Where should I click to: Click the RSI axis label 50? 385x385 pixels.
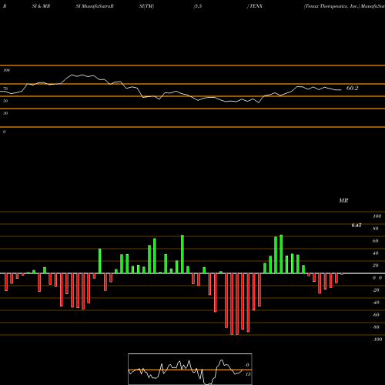pyautogui.click(x=5, y=101)
